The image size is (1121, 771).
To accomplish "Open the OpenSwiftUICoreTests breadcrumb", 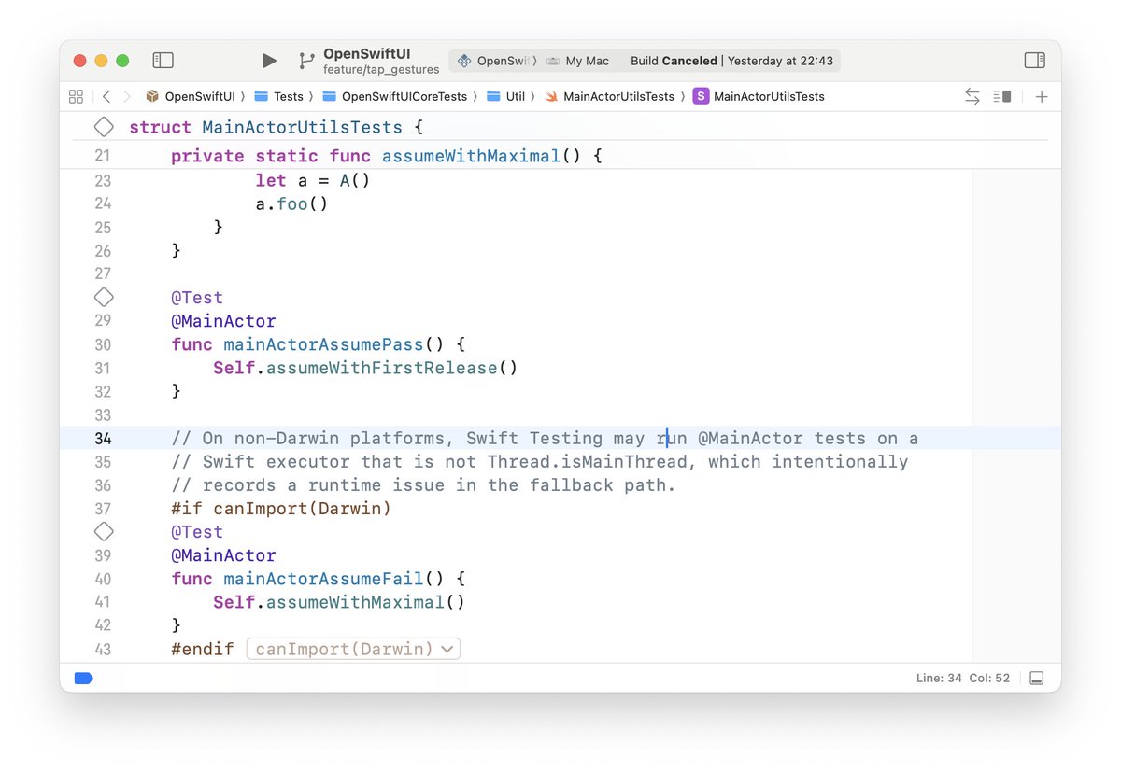I will (394, 96).
